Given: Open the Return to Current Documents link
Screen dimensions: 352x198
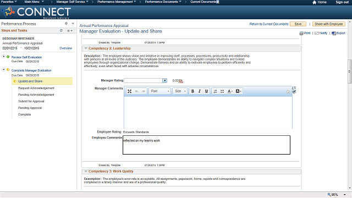Looking at the screenshot, I should click(269, 24).
